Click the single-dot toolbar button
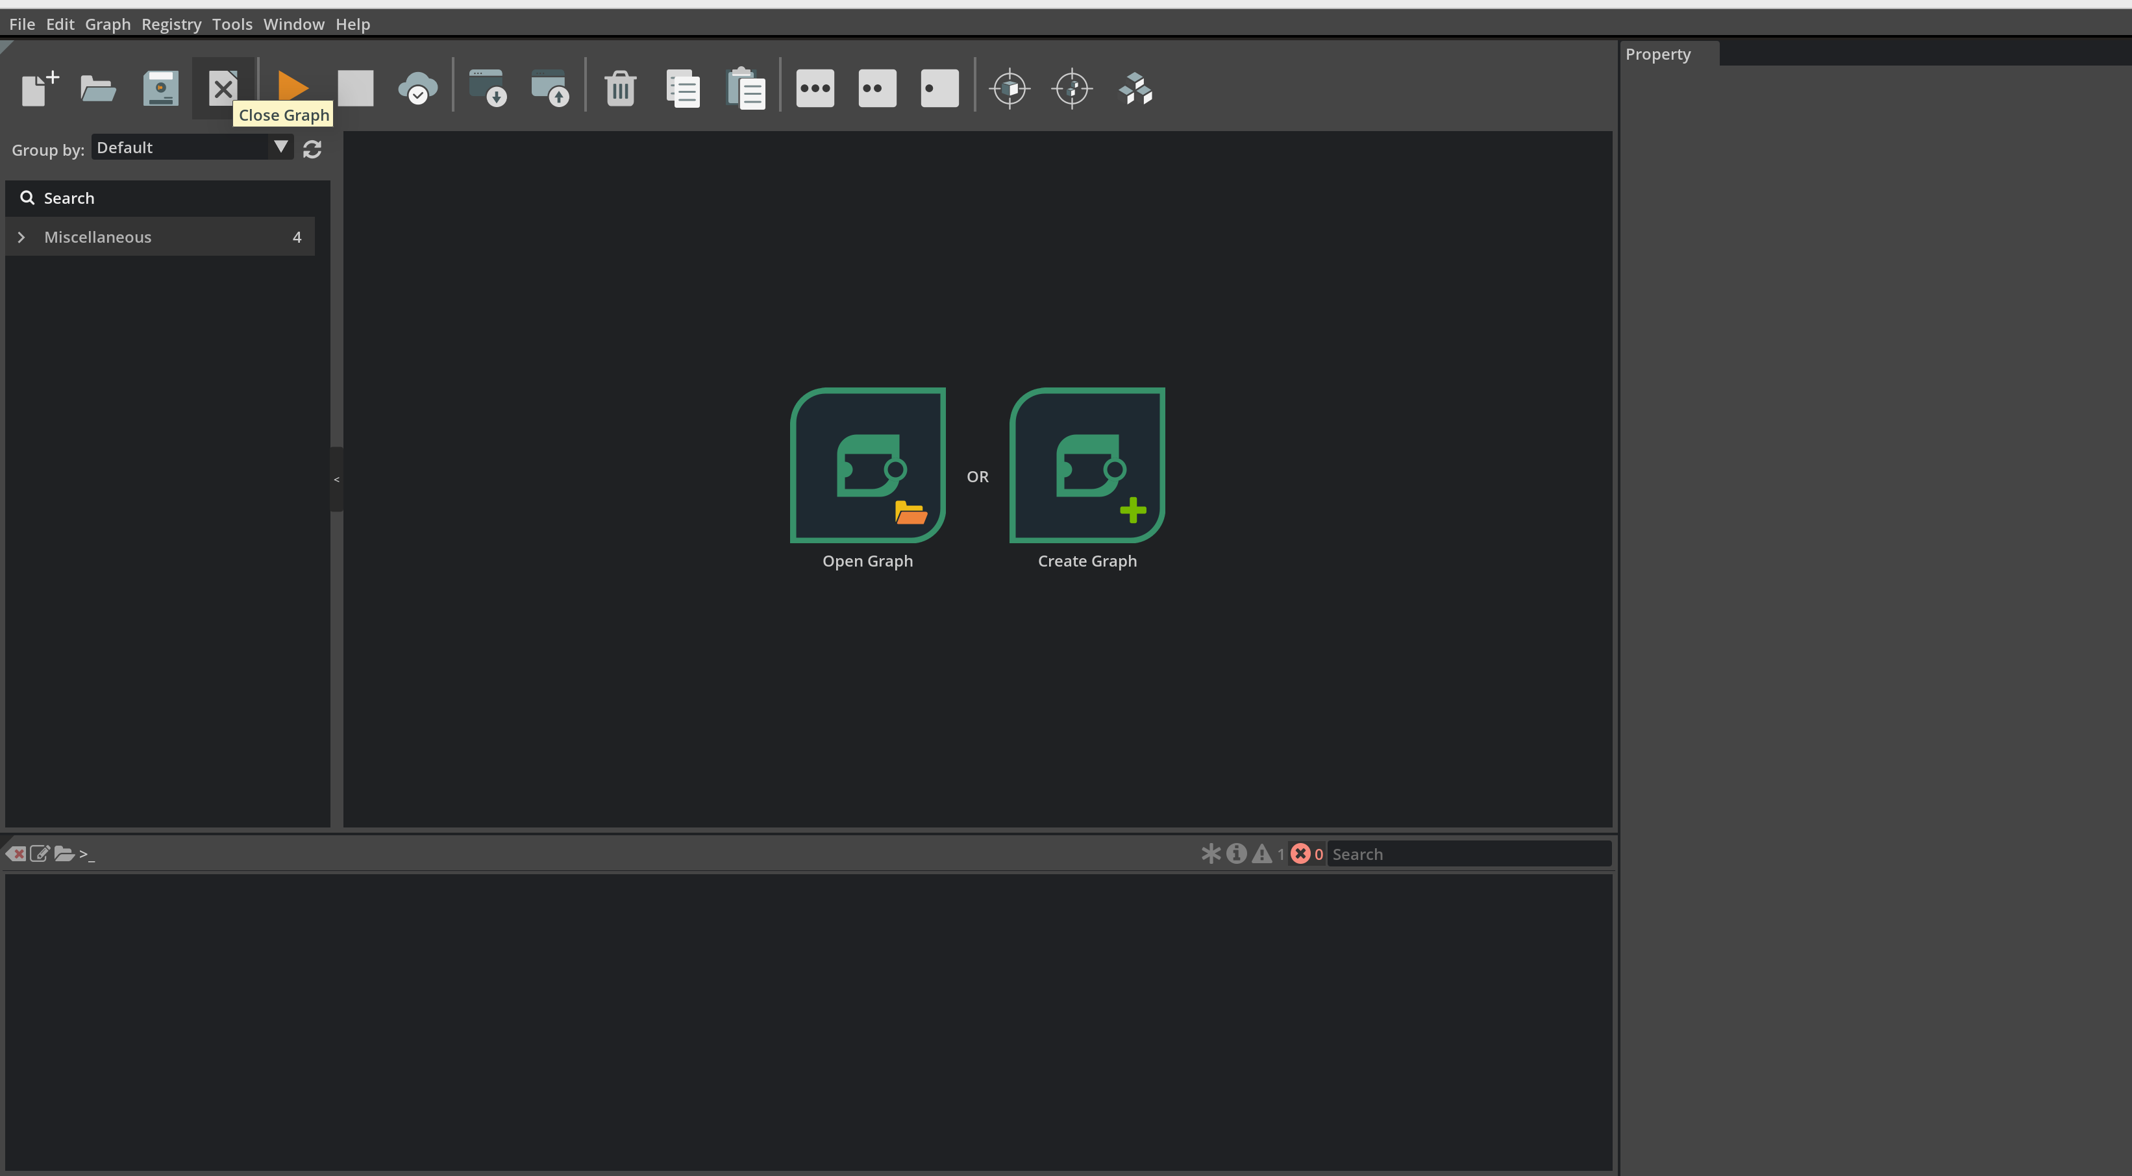This screenshot has width=2132, height=1176. pyautogui.click(x=939, y=88)
